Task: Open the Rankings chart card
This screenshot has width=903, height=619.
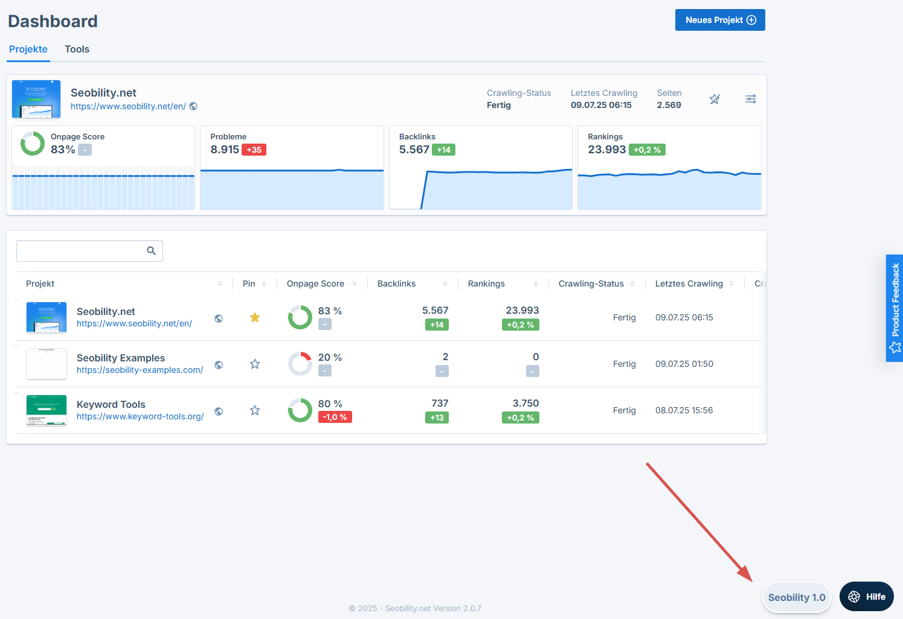Action: (669, 168)
